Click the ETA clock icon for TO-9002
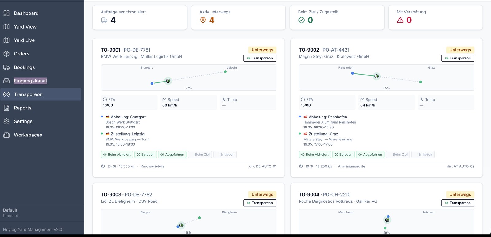 click(x=303, y=100)
